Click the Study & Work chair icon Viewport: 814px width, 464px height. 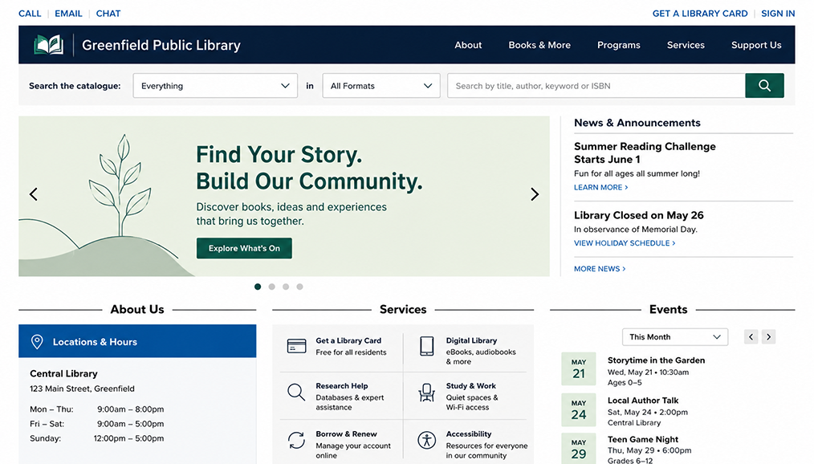(x=427, y=393)
